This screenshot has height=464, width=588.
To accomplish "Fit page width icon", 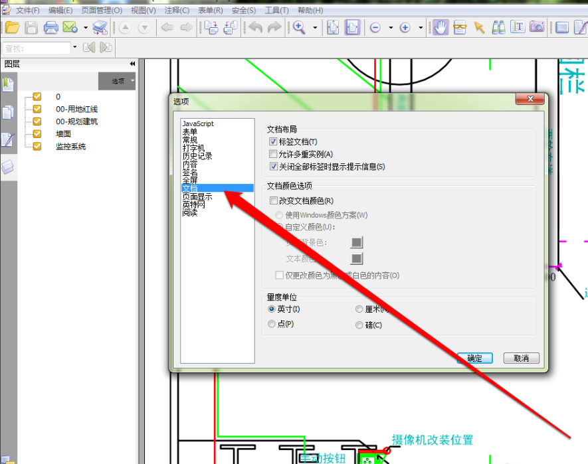I will tap(352, 27).
